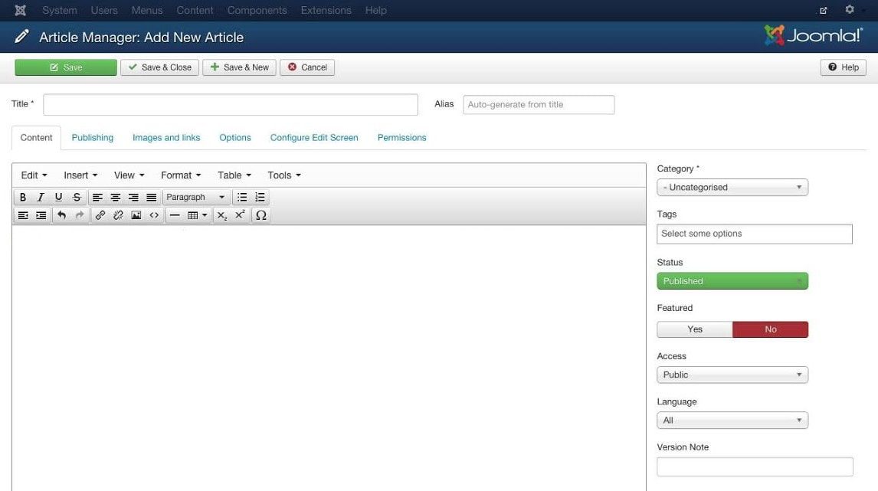Click the strikethrough icon
Image resolution: width=878 pixels, height=491 pixels.
click(x=76, y=197)
